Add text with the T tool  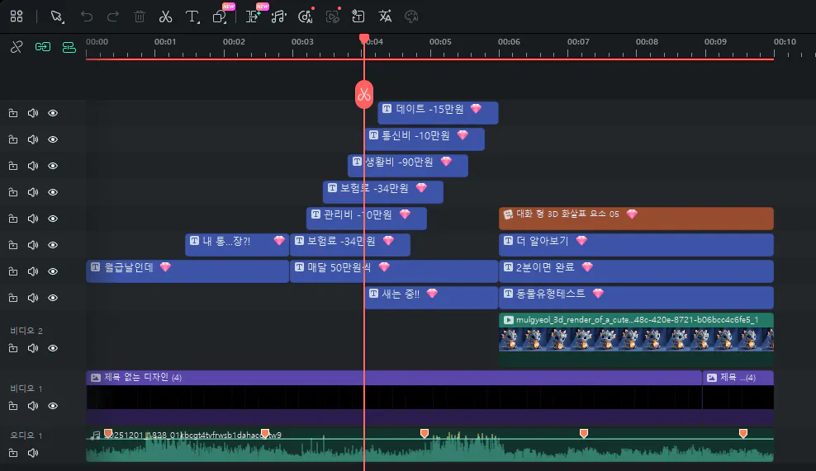(x=192, y=16)
